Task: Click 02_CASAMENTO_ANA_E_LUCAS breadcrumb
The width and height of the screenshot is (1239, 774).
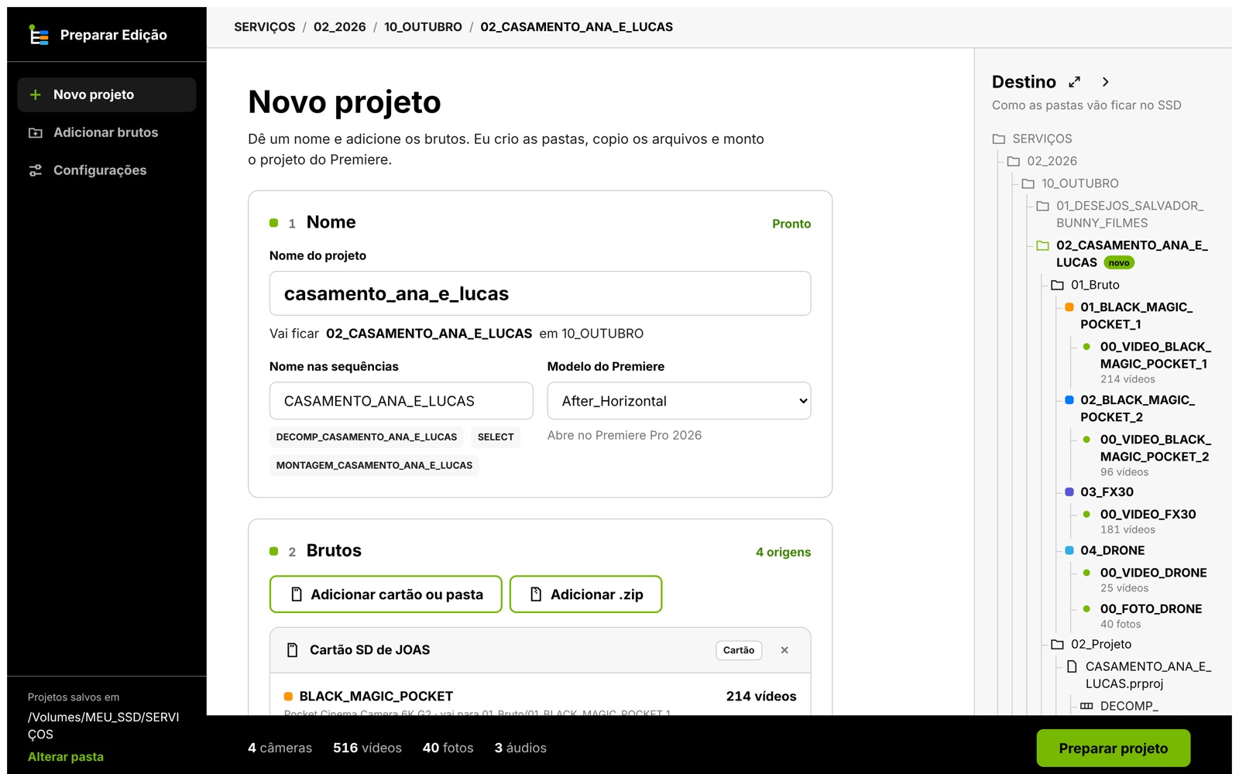Action: 577,27
